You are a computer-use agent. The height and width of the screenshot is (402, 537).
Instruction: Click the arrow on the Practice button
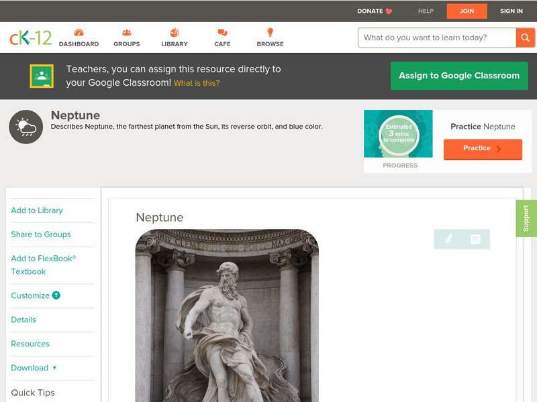[499, 149]
